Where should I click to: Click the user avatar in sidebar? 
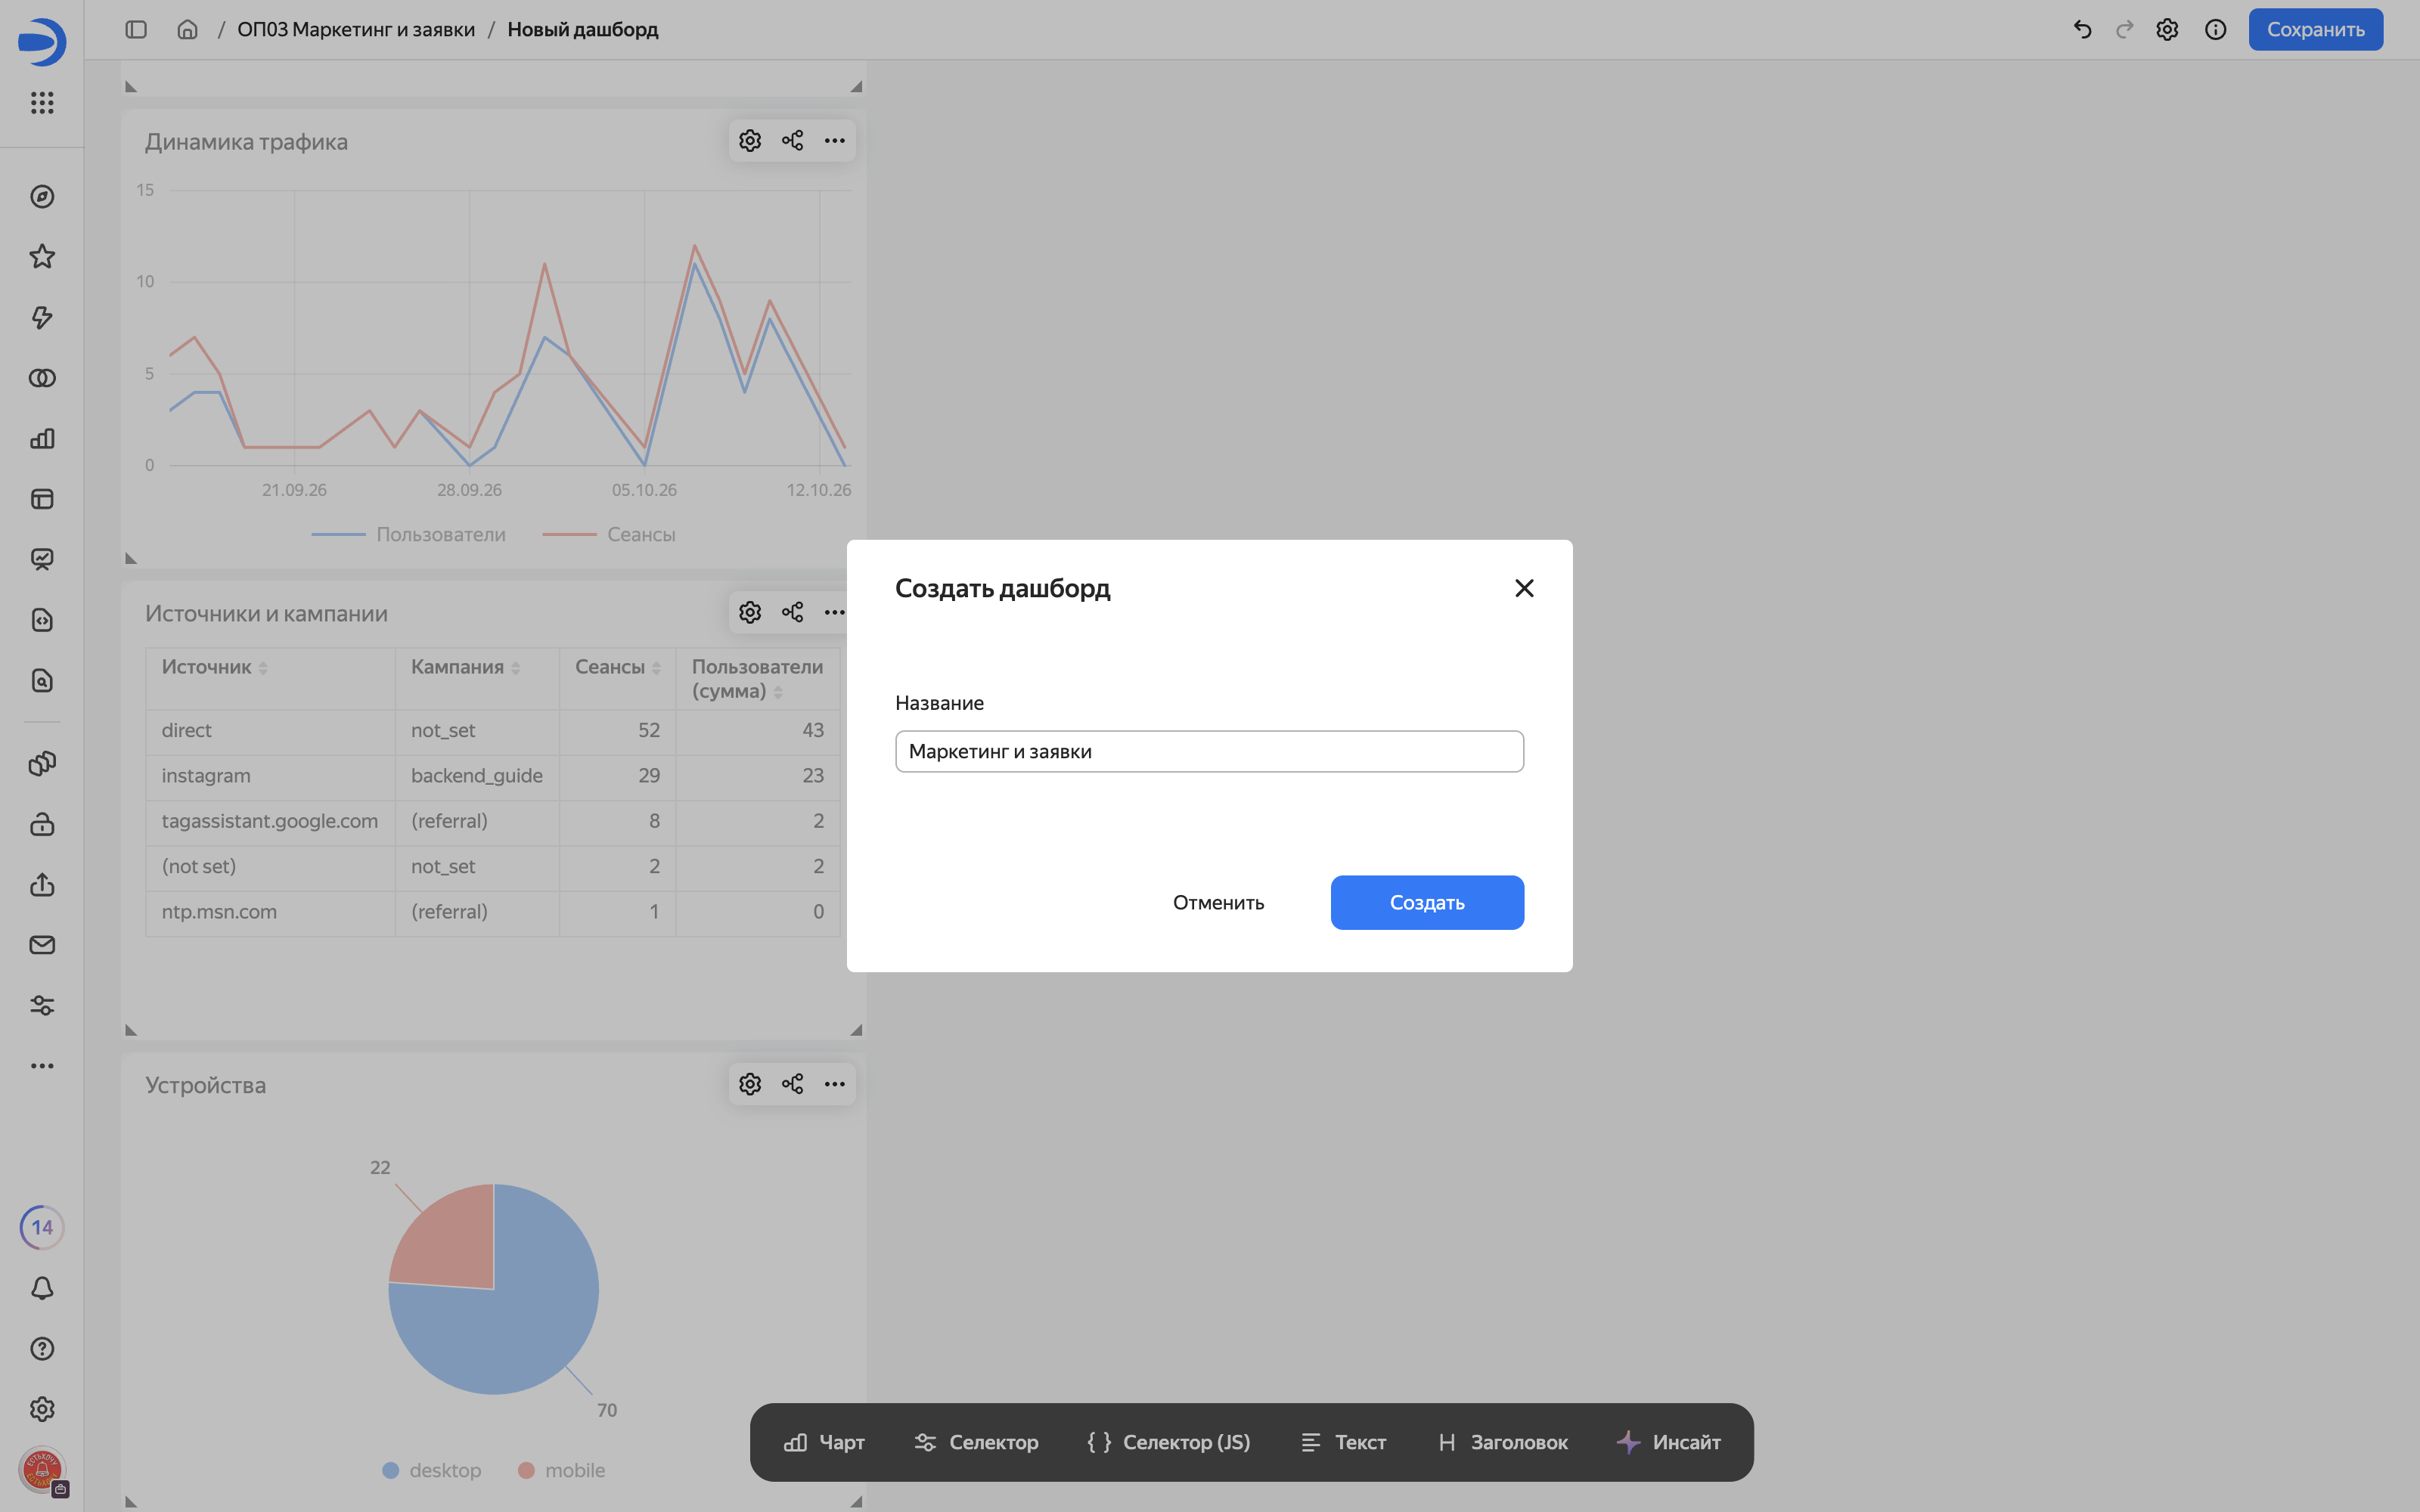coord(42,1470)
